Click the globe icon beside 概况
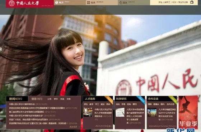This screenshot has width=201, height=132. click(57, 3)
